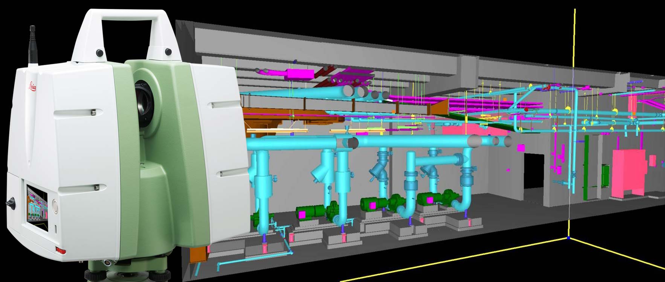Select the tall green vertical panel near the pink cabinet

586,167
